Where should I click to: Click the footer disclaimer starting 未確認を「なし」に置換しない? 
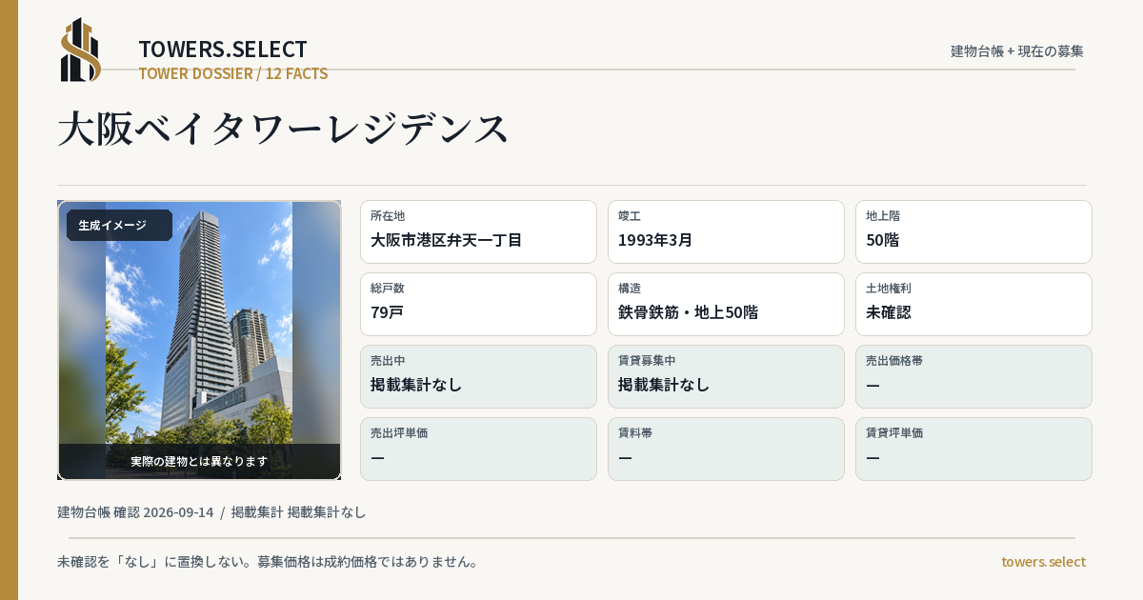pyautogui.click(x=268, y=562)
